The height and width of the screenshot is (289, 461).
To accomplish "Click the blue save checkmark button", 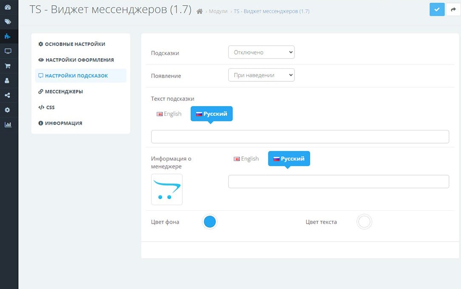I will point(437,9).
